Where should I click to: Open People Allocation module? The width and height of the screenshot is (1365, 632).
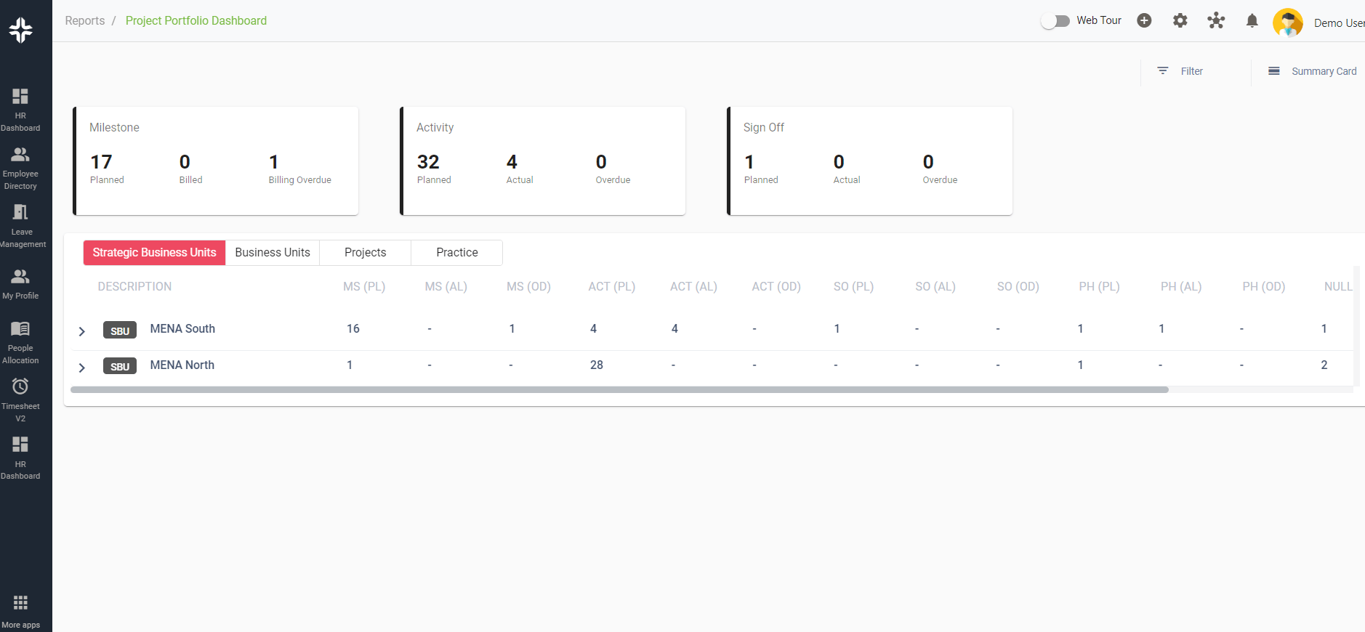tap(20, 329)
